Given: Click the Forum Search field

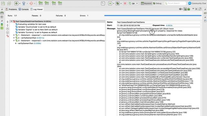Looking at the screenshot, I should pos(175,3).
